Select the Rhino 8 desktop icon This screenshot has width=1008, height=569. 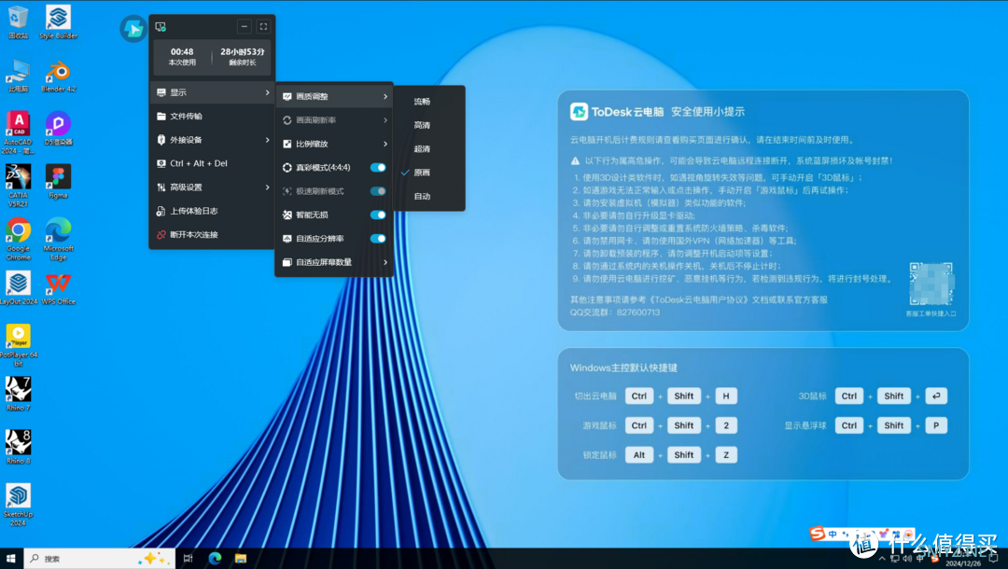coord(18,447)
